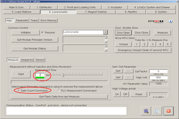Viewport: 179px width, 119px height.
Task: Click the database connection icon at bottom
Action: click(x=146, y=111)
